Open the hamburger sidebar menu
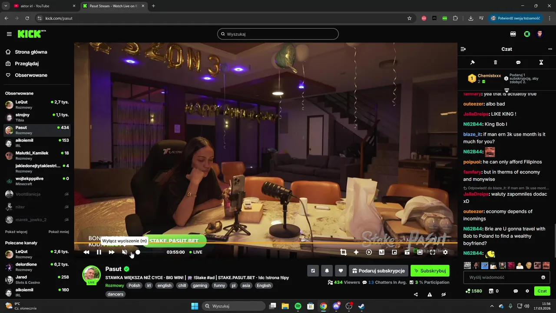The image size is (556, 313). pos(9,34)
